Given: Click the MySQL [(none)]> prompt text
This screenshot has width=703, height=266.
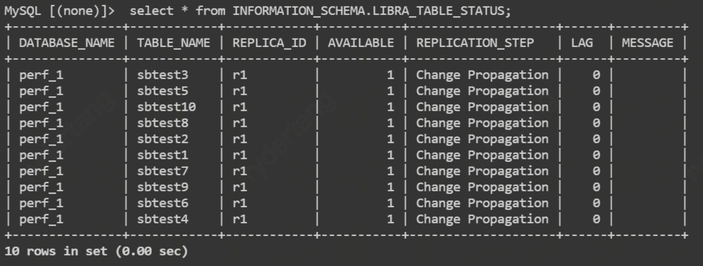Looking at the screenshot, I should pyautogui.click(x=59, y=11).
